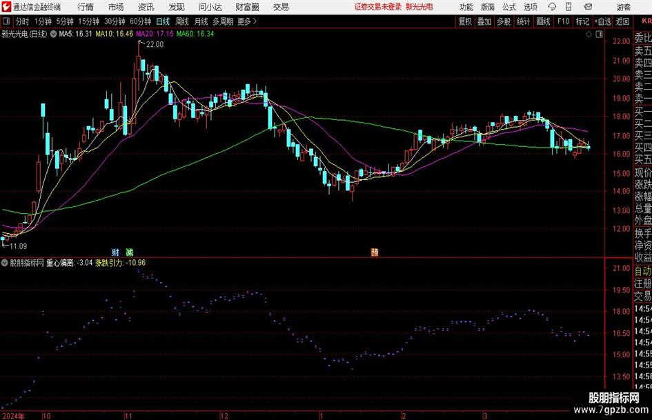Open the 功能 menu
652x420 pixels.
click(x=466, y=7)
